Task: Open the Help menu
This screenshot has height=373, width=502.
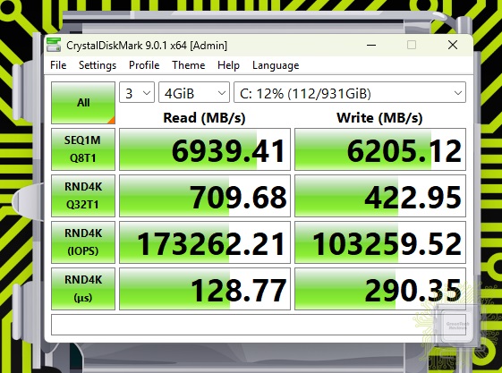Action: click(x=228, y=65)
